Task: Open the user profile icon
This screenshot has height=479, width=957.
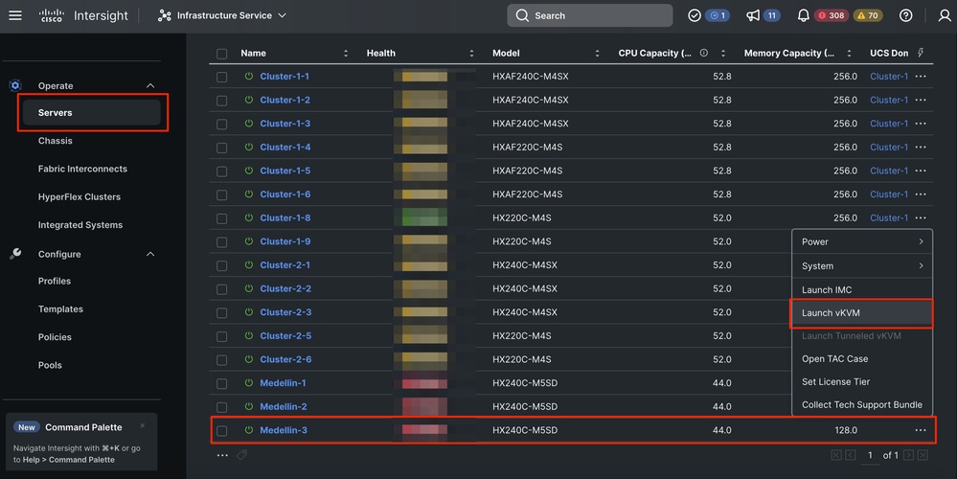Action: pyautogui.click(x=945, y=15)
